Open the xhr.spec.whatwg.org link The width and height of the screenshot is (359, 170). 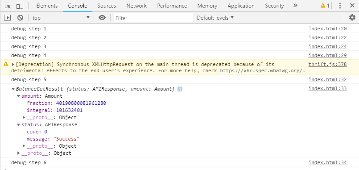click(x=261, y=71)
